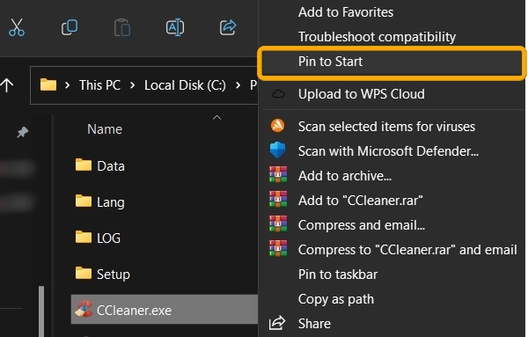Viewport: 528px width, 337px height.
Task: Click the pin icon in navigation pane
Action: click(x=23, y=132)
